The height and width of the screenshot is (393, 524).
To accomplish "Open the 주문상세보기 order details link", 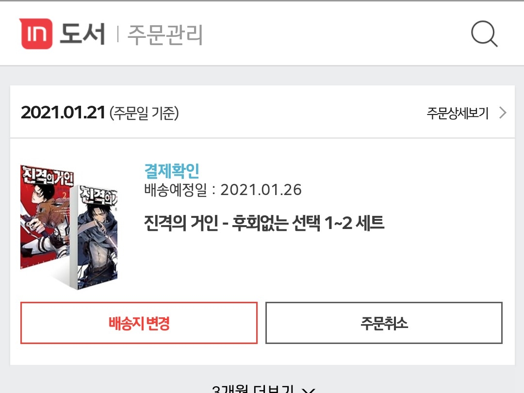I will (458, 113).
